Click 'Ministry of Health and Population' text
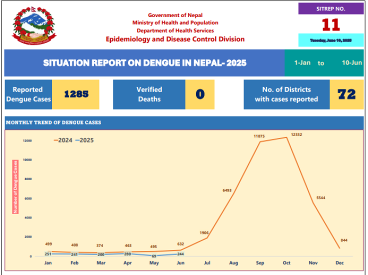The height and width of the screenshot is (275, 368). 175,23
